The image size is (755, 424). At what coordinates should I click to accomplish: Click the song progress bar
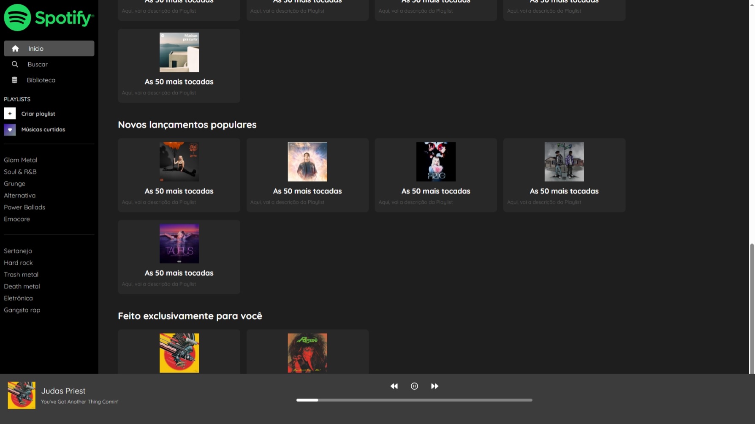414,400
